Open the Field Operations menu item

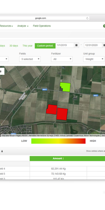click(x=42, y=26)
